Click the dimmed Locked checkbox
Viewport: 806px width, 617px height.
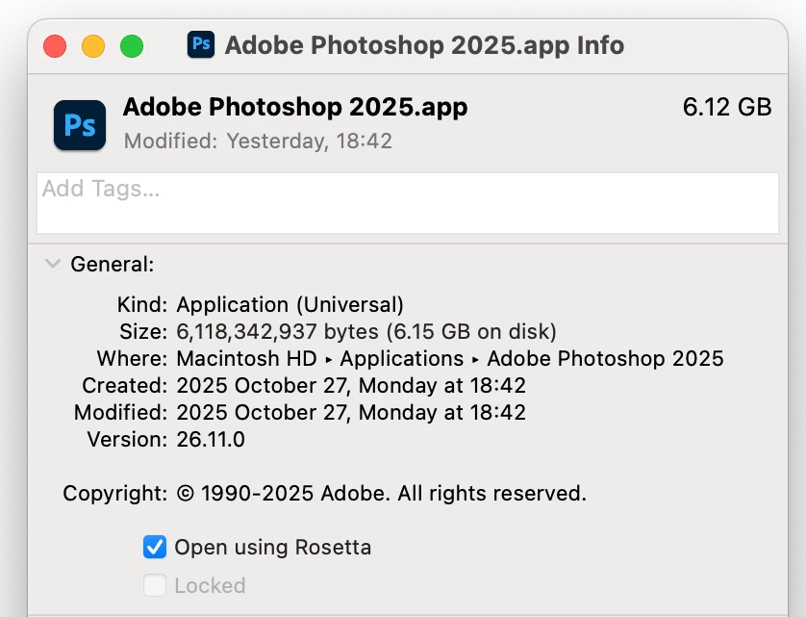pyautogui.click(x=155, y=585)
